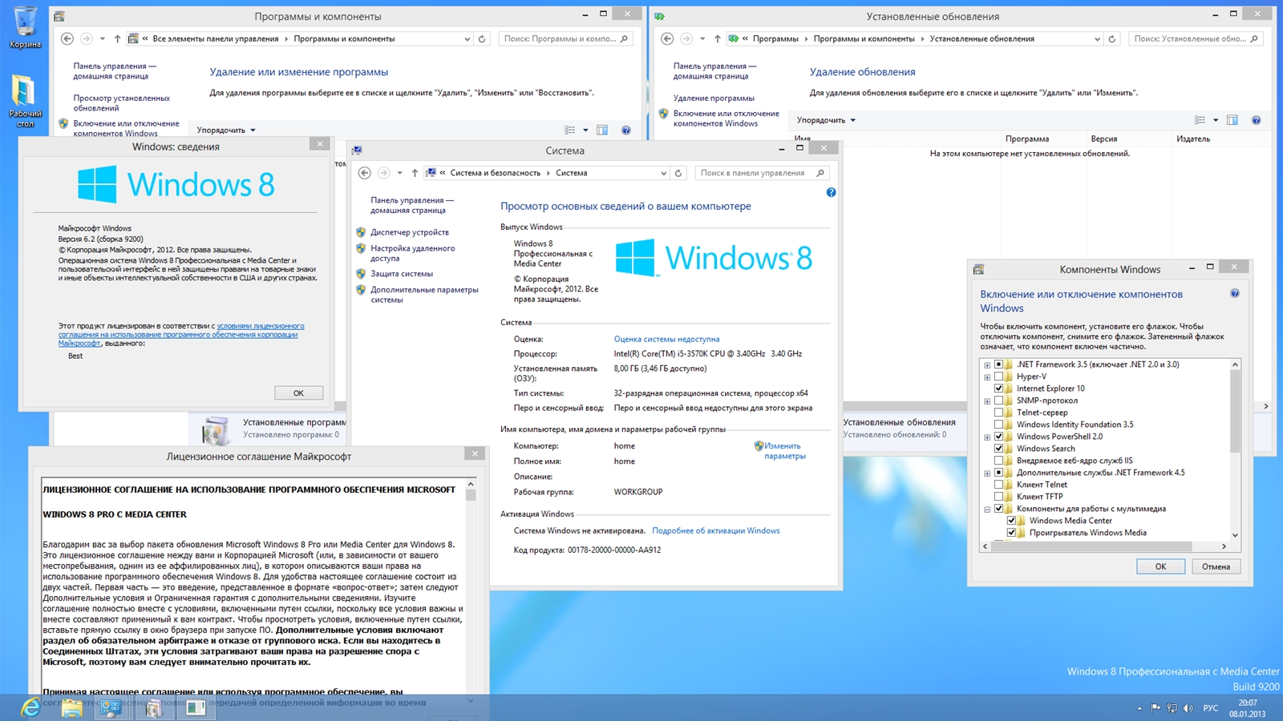1283x721 pixels.
Task: Click the РУС language indicator
Action: tap(1211, 708)
